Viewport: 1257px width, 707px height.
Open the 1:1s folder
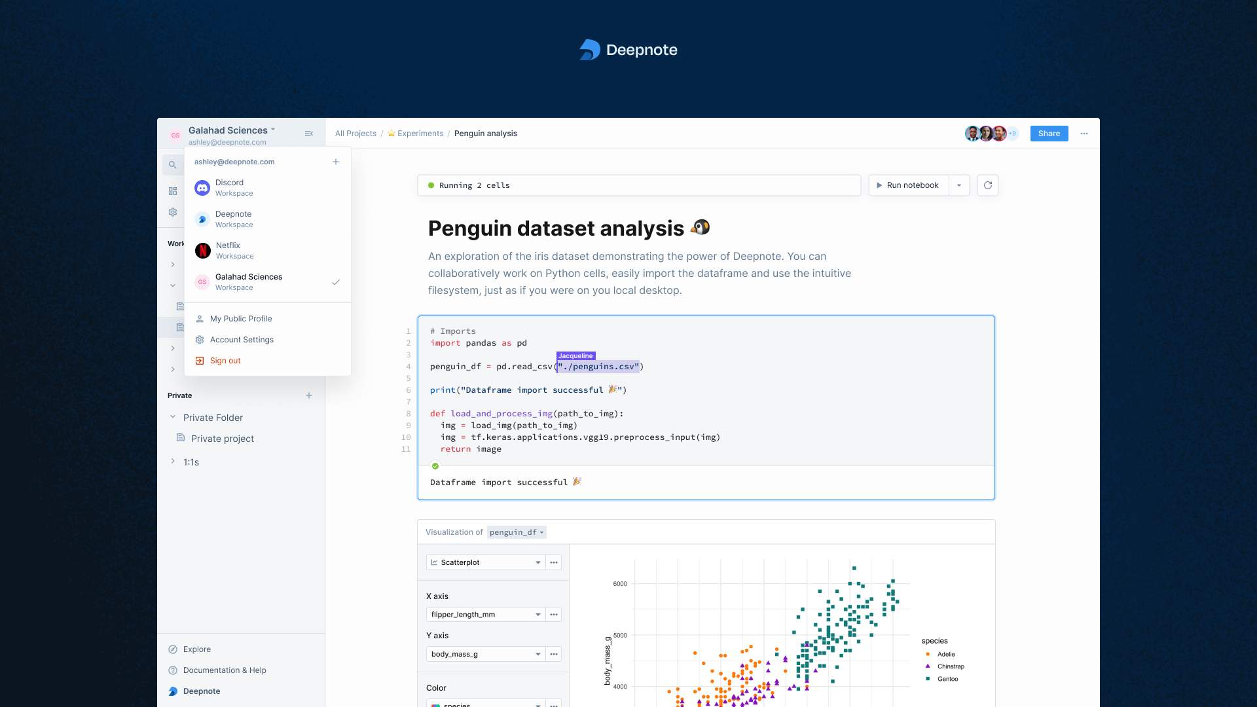(x=191, y=462)
